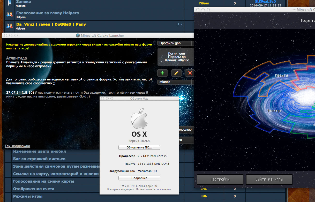
Task: Click the Настройки button in game window
Action: coord(220,179)
